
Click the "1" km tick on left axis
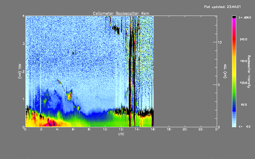coord(24,99)
